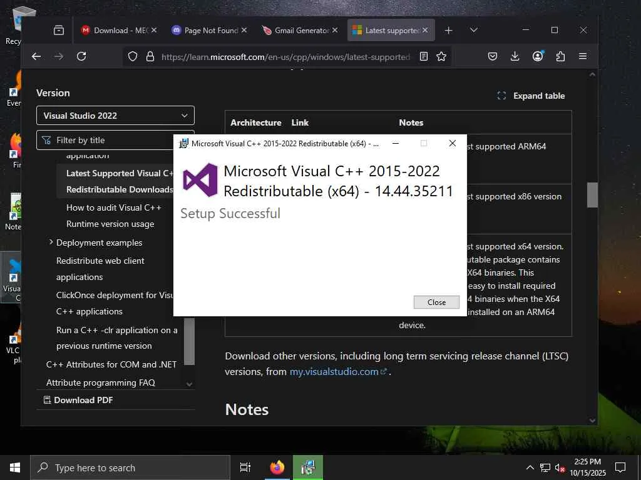Open the taskbar clock showing 2:25 PM

tap(587, 467)
